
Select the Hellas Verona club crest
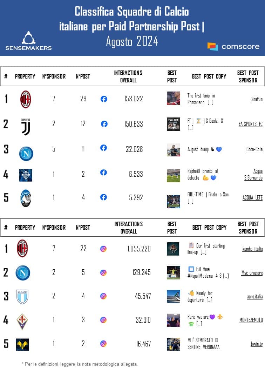click(22, 344)
